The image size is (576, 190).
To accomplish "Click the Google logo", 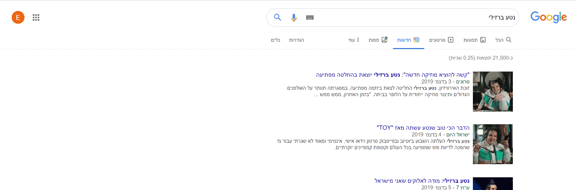I will tap(548, 18).
